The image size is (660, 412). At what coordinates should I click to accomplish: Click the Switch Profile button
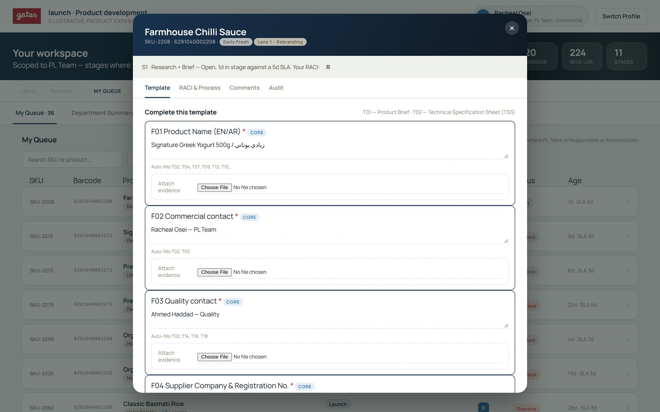pos(621,16)
